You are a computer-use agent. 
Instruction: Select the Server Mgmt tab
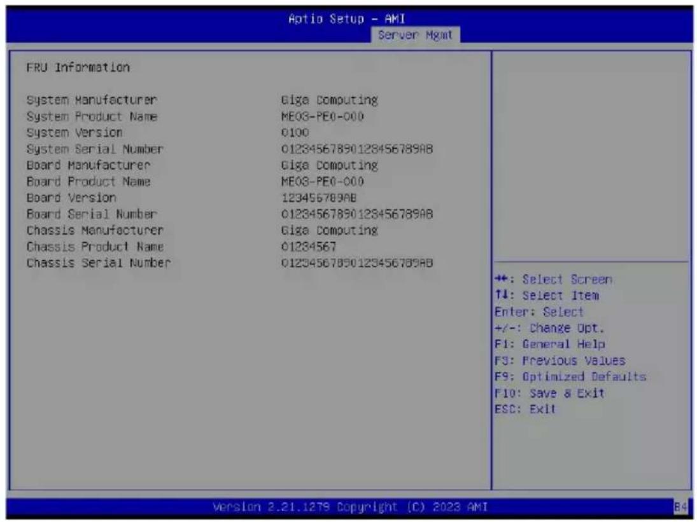coord(415,34)
